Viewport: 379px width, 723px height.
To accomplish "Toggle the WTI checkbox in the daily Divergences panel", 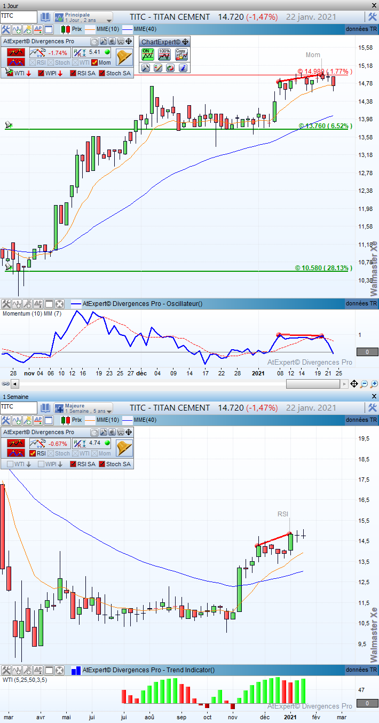I will (x=10, y=73).
